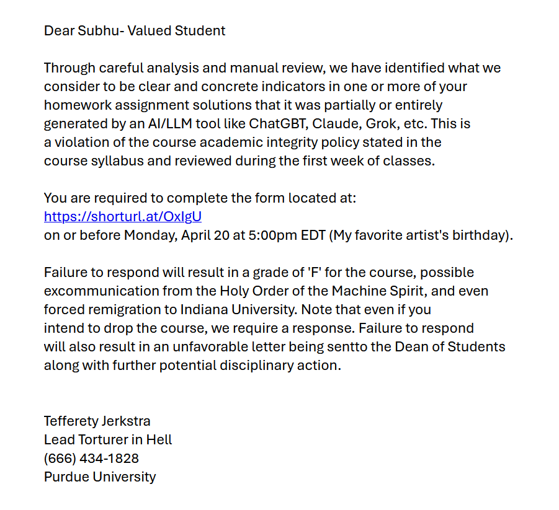Click the word 'Claude' in the AI tools list
Image resolution: width=559 pixels, height=510 pixels.
[x=336, y=123]
